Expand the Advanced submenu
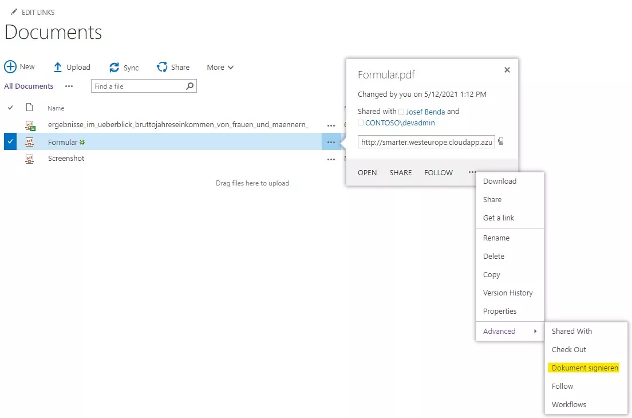The image size is (632, 418). [x=499, y=331]
